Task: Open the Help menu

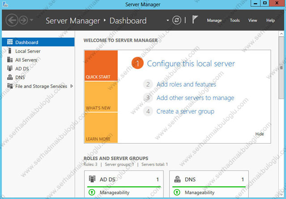Action: [x=270, y=21]
